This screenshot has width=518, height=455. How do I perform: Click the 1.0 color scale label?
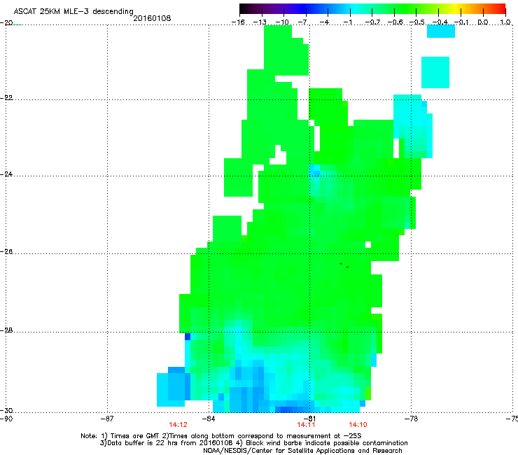pos(505,22)
